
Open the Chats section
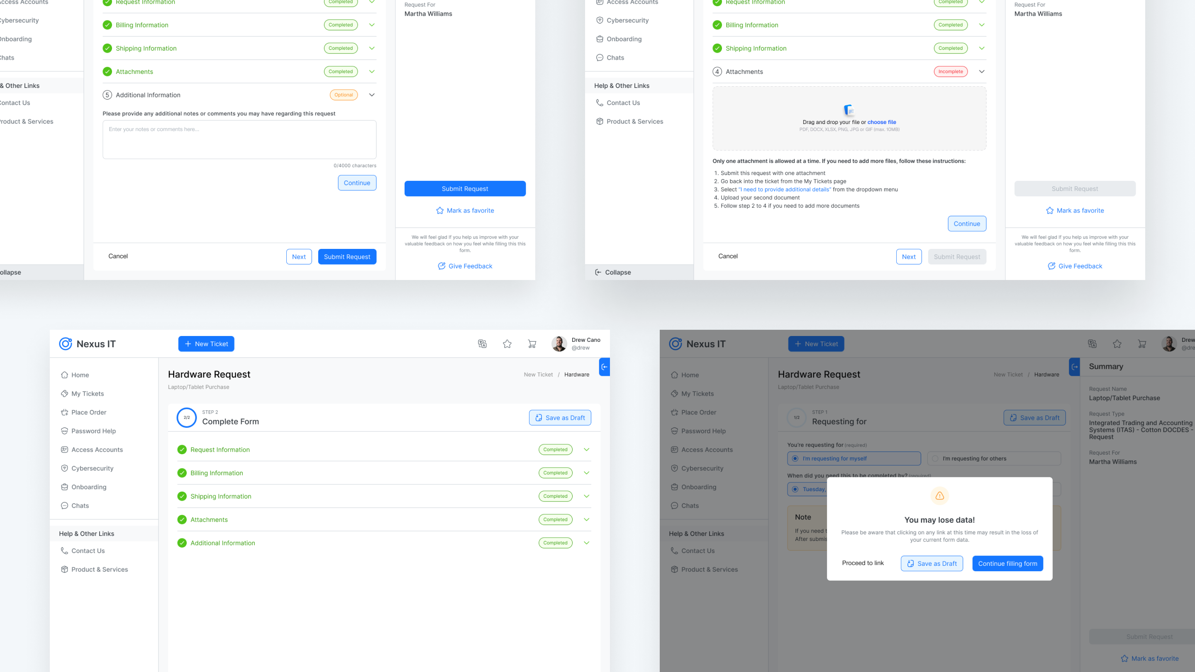point(80,506)
